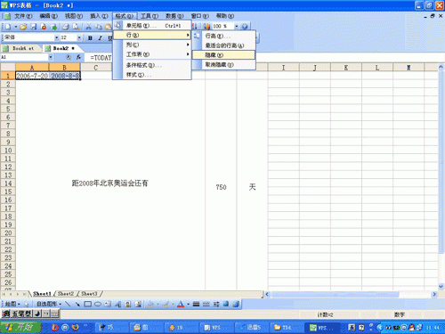Viewport: 445px width, 334px height.
Task: Open the 自选图形 AutoShapes dropdown
Action: tap(49, 304)
